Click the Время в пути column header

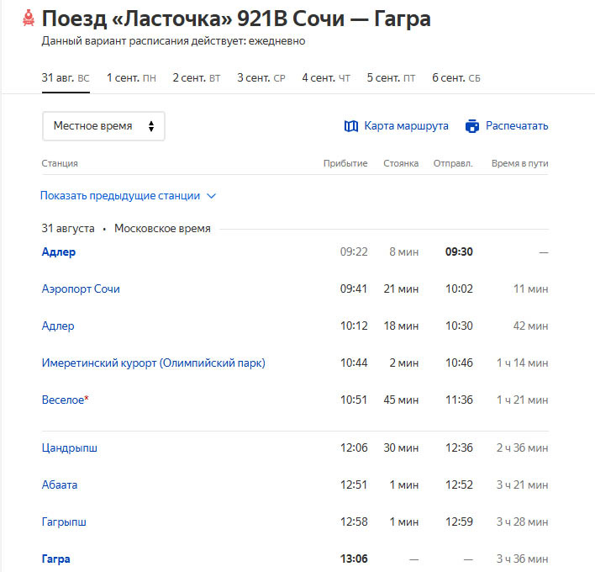[520, 163]
